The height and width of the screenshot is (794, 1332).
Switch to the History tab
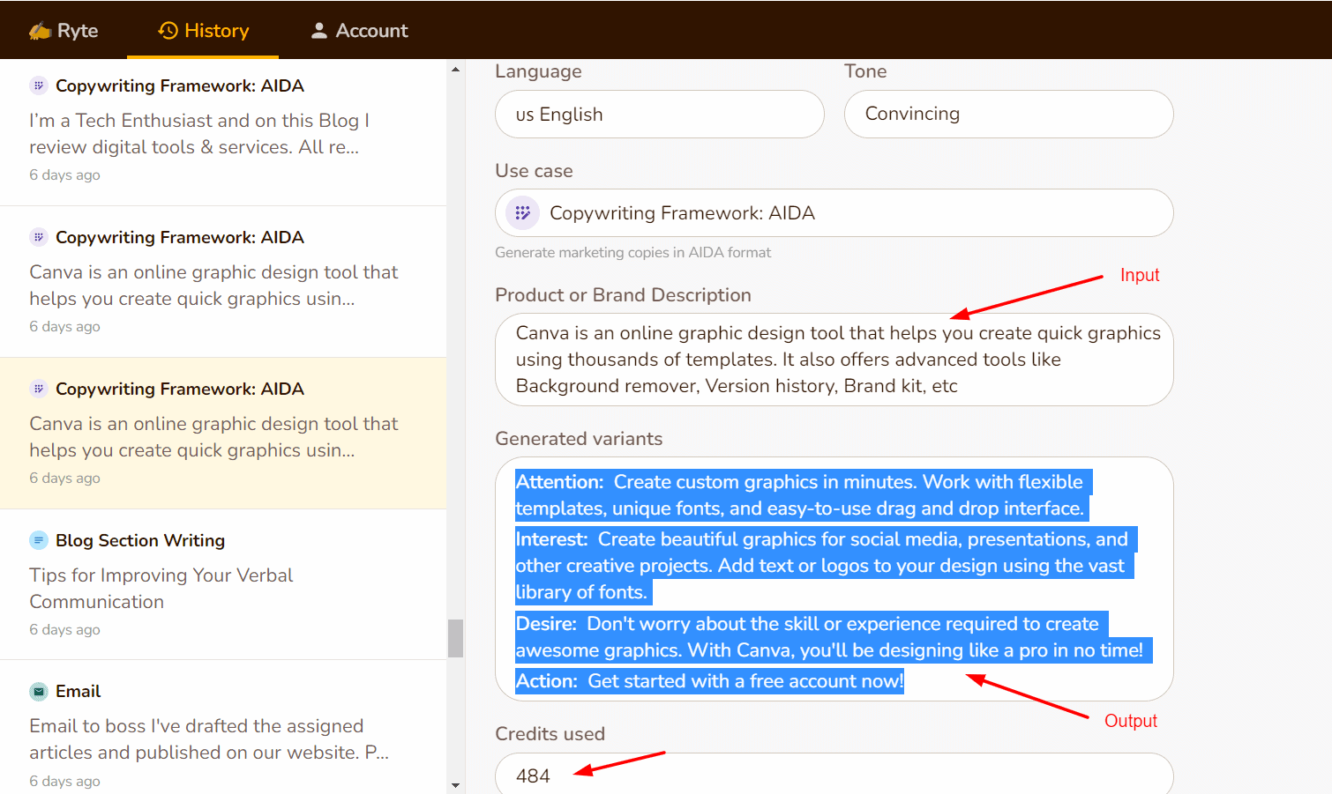pyautogui.click(x=203, y=31)
